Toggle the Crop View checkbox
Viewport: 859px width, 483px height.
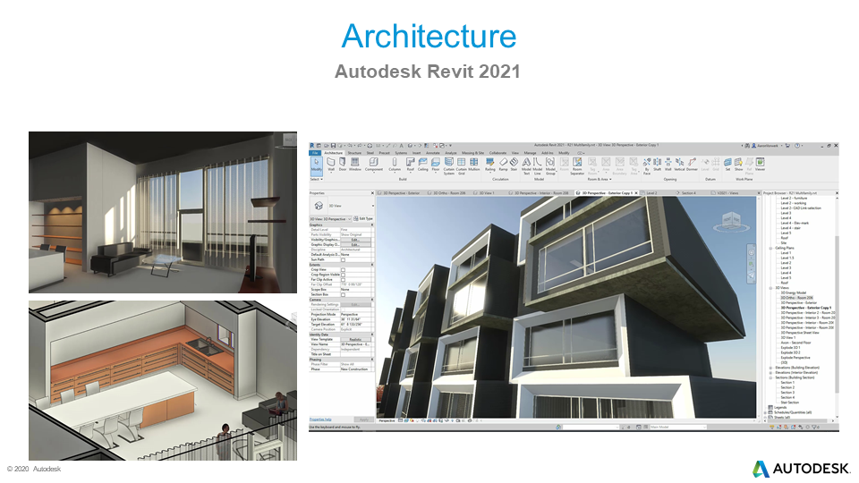coord(343,270)
